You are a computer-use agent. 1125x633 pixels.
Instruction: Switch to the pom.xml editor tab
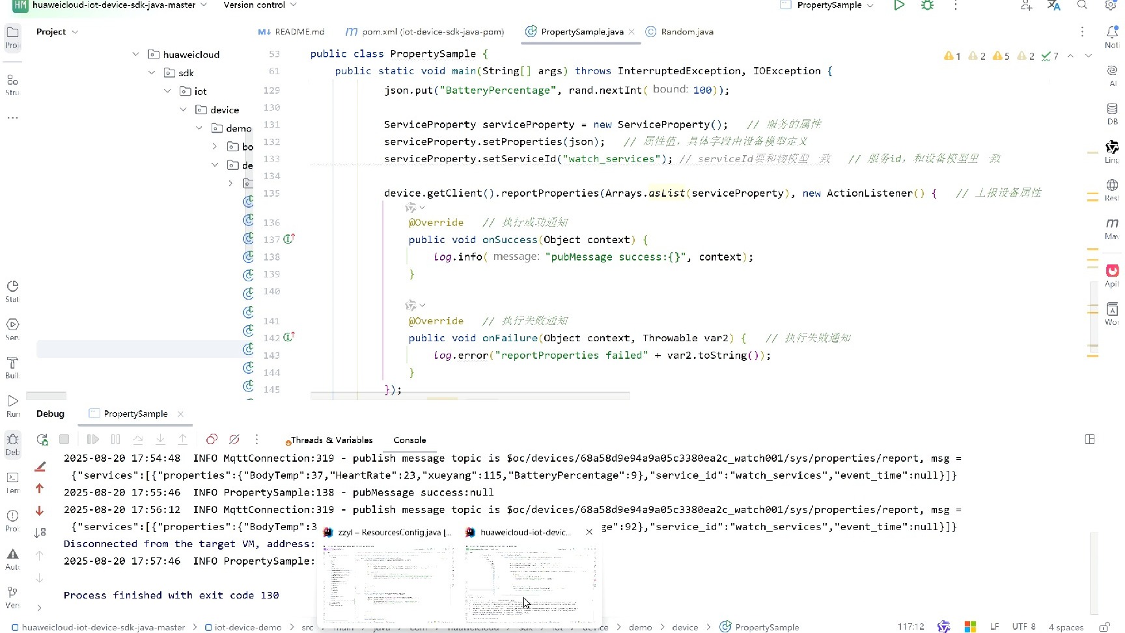424,32
